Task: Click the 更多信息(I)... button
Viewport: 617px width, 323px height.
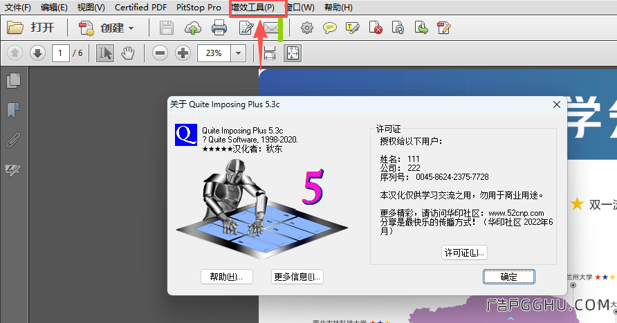Action: (x=297, y=277)
